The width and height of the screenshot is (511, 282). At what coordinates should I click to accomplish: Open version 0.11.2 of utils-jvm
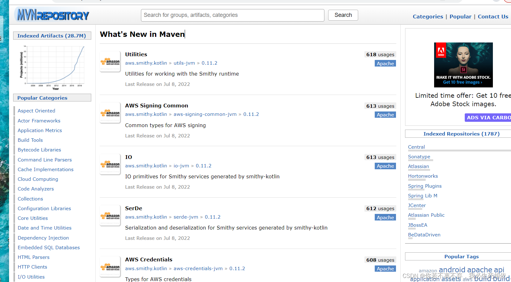pyautogui.click(x=209, y=63)
